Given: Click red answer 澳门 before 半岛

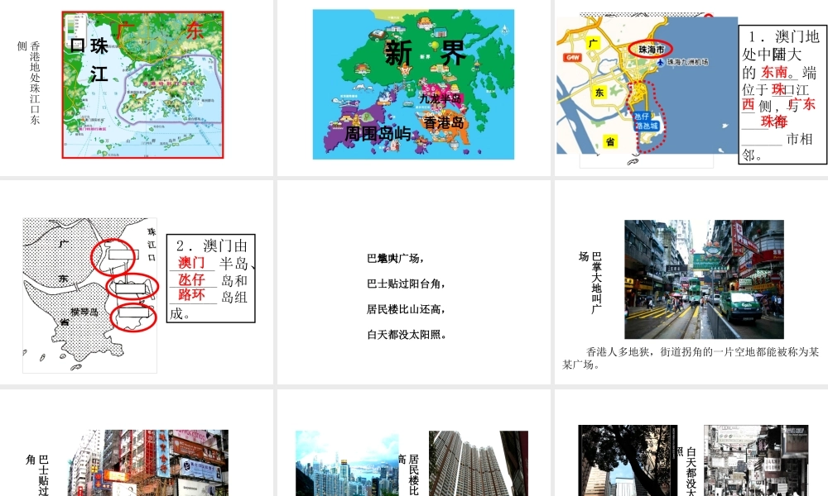Looking at the screenshot, I should coord(191,263).
